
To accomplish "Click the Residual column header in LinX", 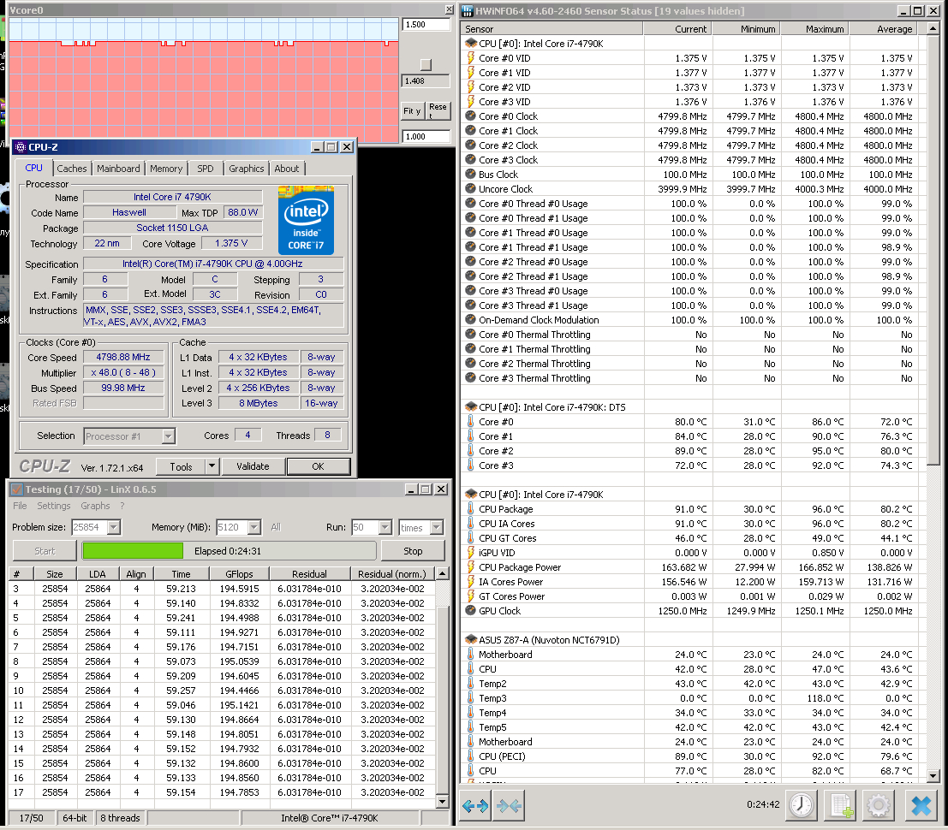I will coord(310,574).
